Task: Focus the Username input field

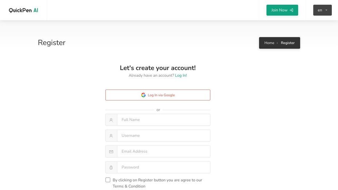Action: pyautogui.click(x=164, y=136)
